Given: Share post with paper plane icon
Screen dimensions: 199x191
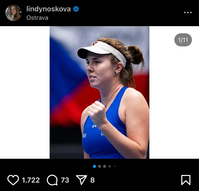Looking at the screenshot, I should tap(81, 180).
